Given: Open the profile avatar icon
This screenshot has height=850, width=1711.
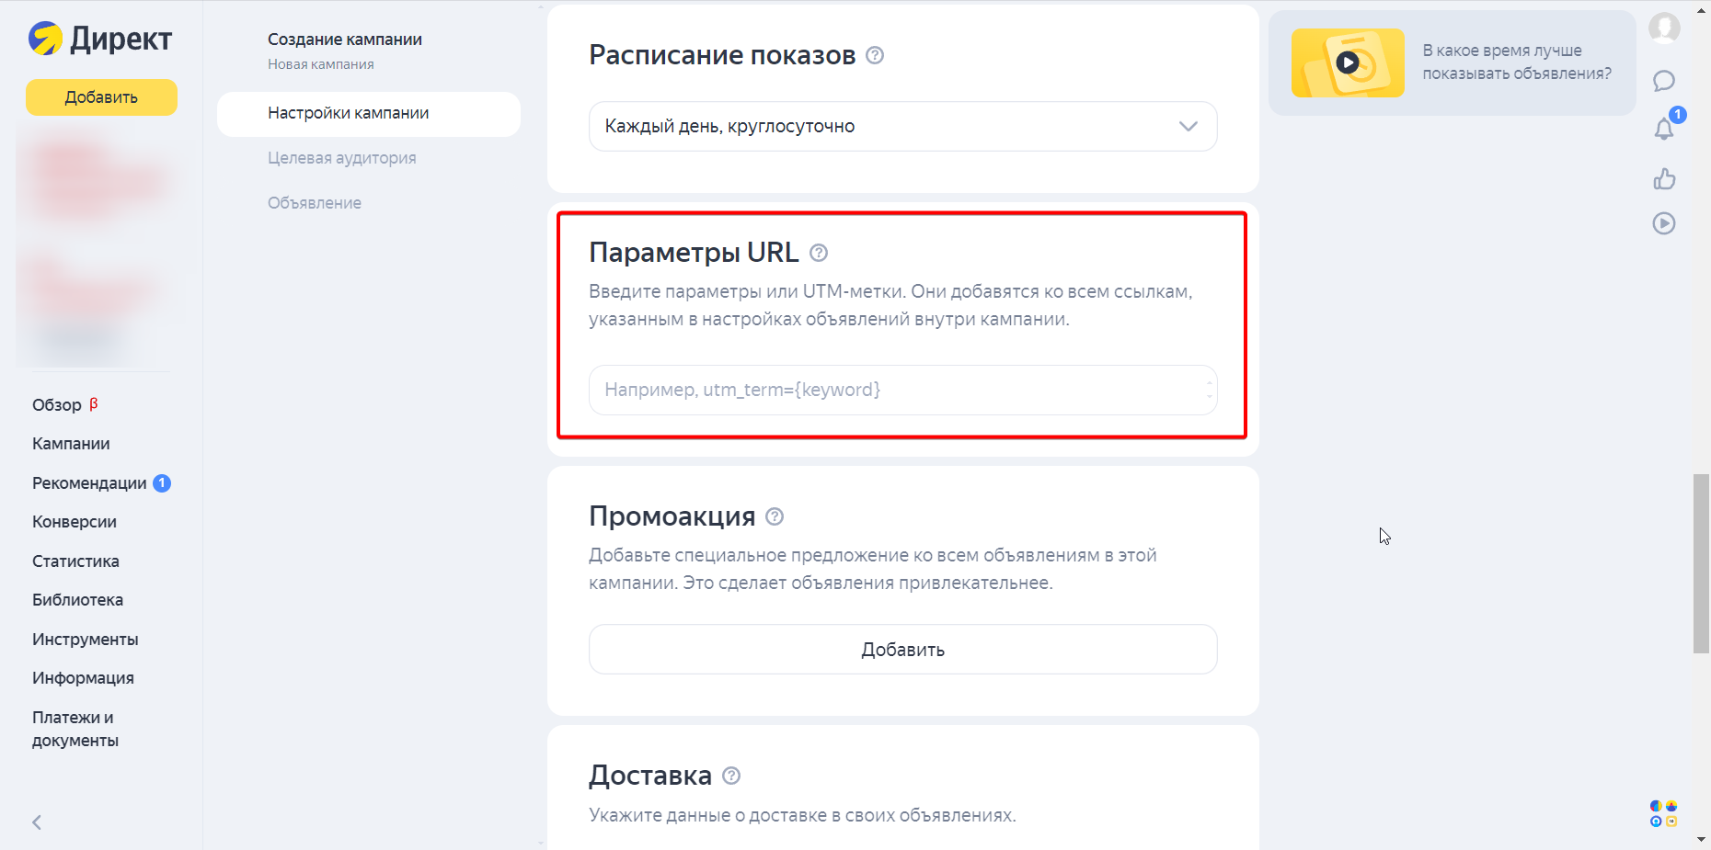Looking at the screenshot, I should [x=1664, y=28].
